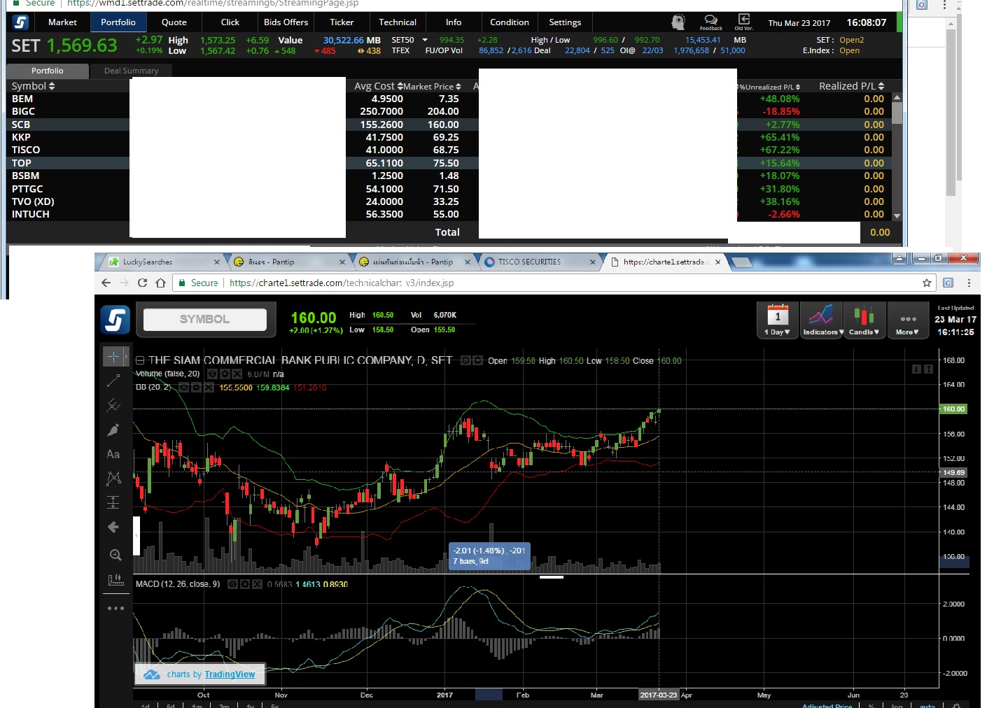The image size is (1008, 708).
Task: Click the SYMBOL search box
Action: coord(205,319)
